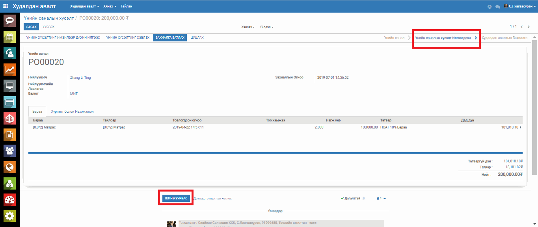This screenshot has width=538, height=227.
Task: Open the Employees group app icon
Action: pos(9,151)
